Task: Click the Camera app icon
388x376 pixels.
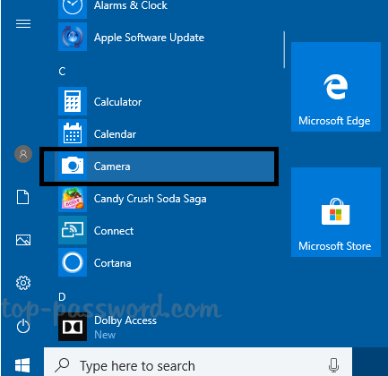Action: coord(73,166)
